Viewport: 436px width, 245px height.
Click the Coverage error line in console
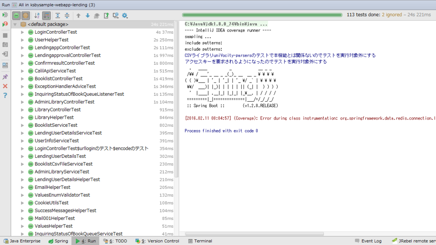pos(310,118)
